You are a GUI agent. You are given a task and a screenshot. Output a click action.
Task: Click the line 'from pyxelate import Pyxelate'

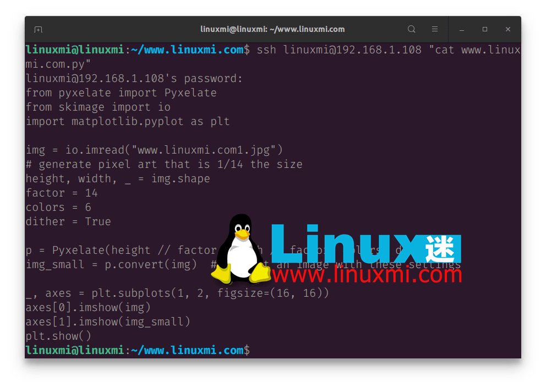(121, 92)
